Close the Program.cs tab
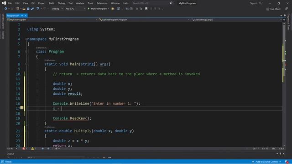Screen dimensions: 292x164 pos(26,15)
